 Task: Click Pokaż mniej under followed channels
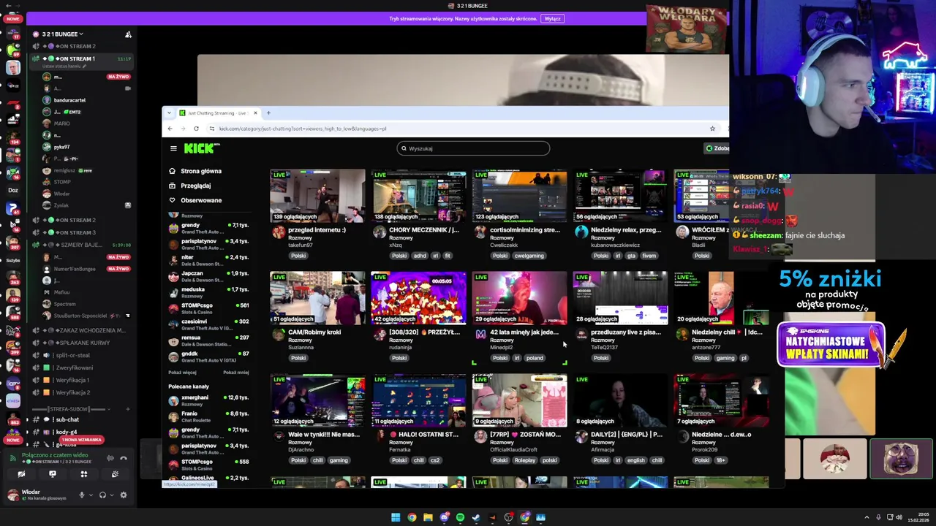236,373
